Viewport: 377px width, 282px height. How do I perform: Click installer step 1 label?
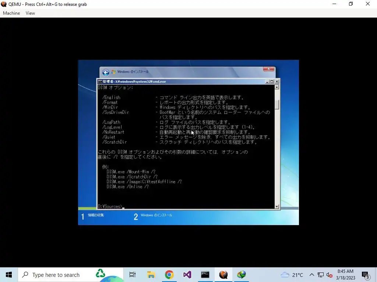coord(96,215)
